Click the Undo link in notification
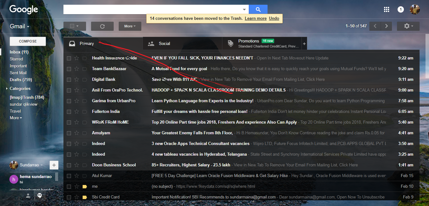Image resolution: width=429 pixels, height=206 pixels. pyautogui.click(x=274, y=18)
